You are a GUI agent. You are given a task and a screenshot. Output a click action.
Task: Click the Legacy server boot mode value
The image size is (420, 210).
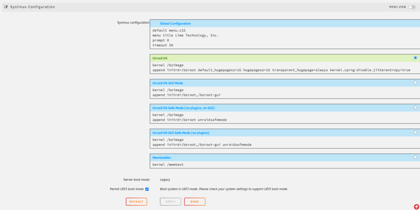pos(165,180)
